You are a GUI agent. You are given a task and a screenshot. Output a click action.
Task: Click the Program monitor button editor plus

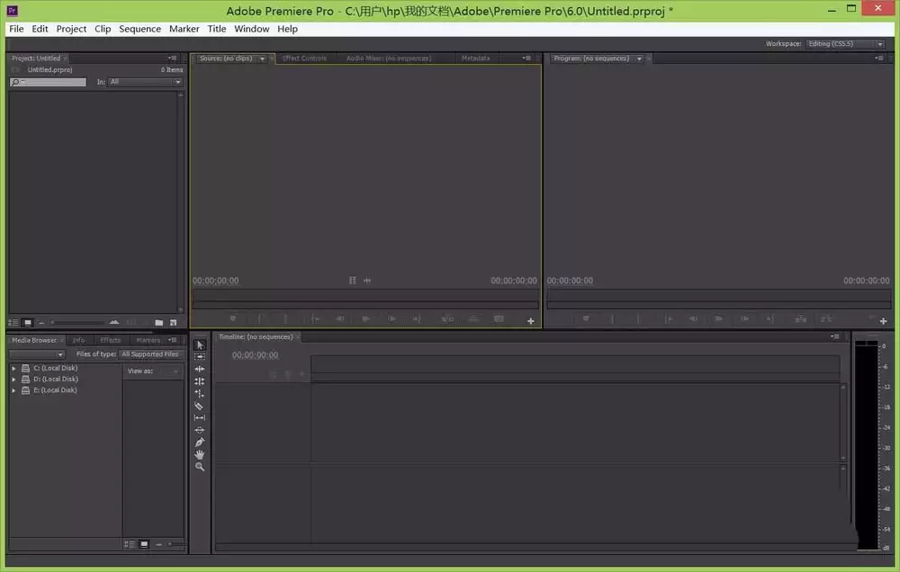[x=883, y=321]
